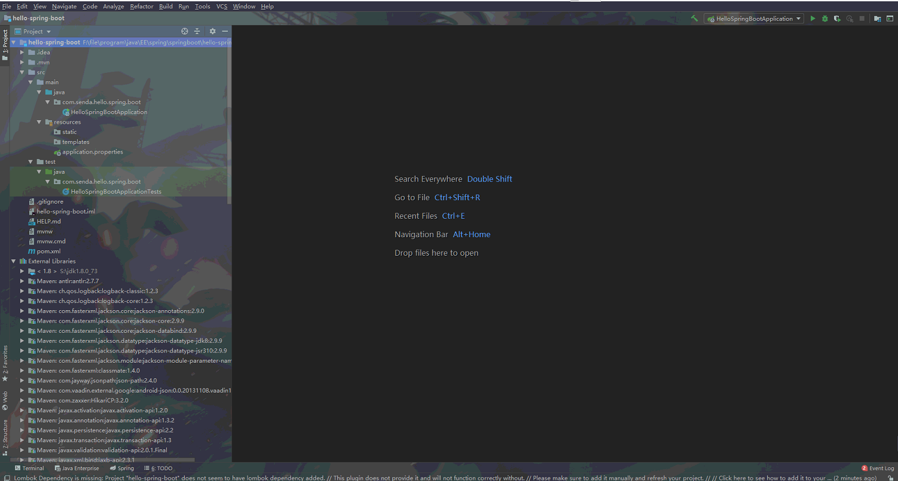The height and width of the screenshot is (481, 898).
Task: Click the Build project hammer icon
Action: (694, 19)
